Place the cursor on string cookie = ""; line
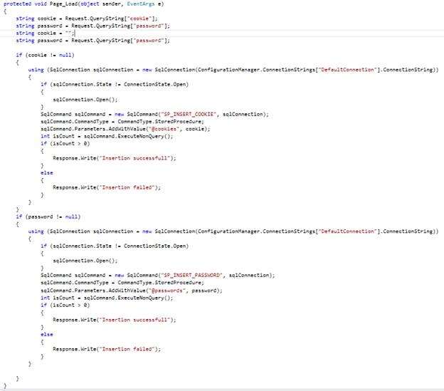This screenshot has width=444, height=391. [x=46, y=33]
